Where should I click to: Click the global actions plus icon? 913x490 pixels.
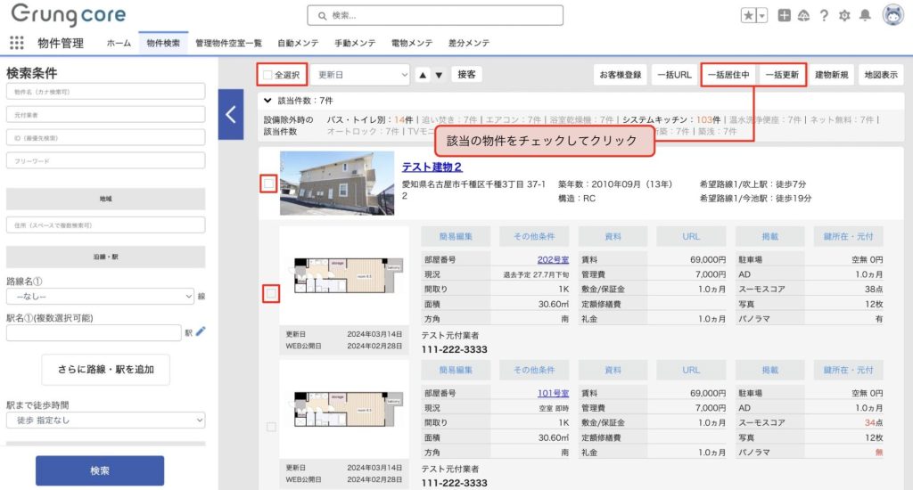(784, 15)
